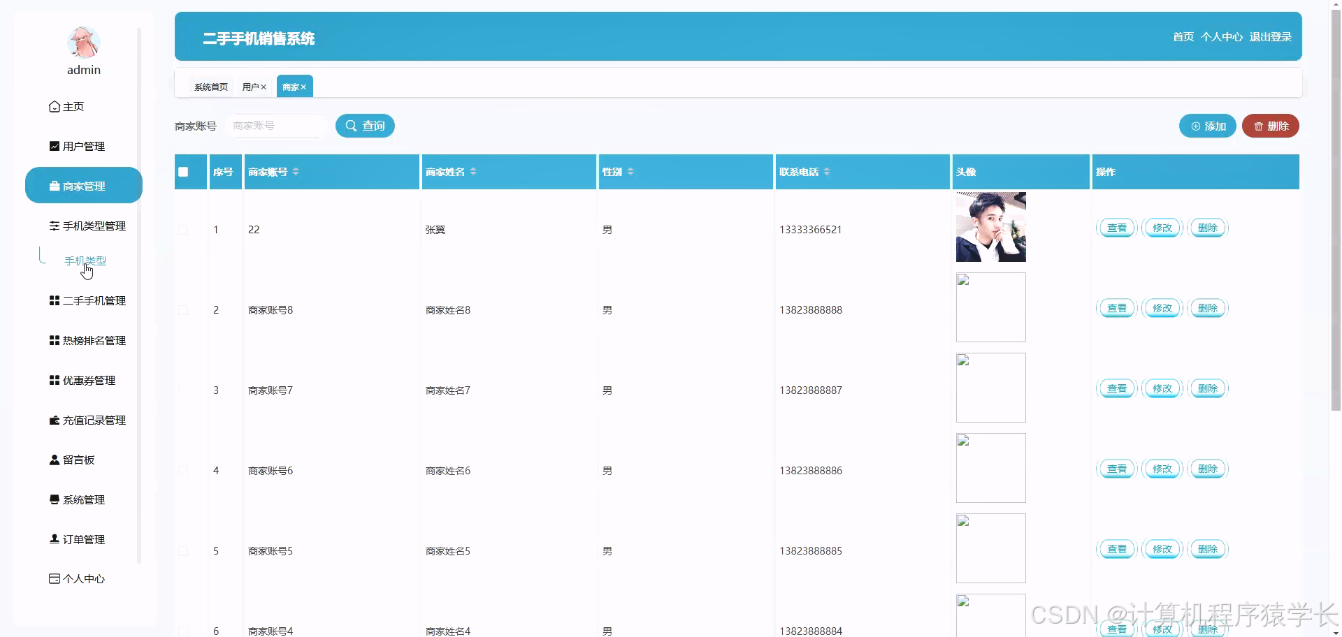Edit the 商家账号5 row
The image size is (1342, 637).
pyautogui.click(x=1162, y=549)
